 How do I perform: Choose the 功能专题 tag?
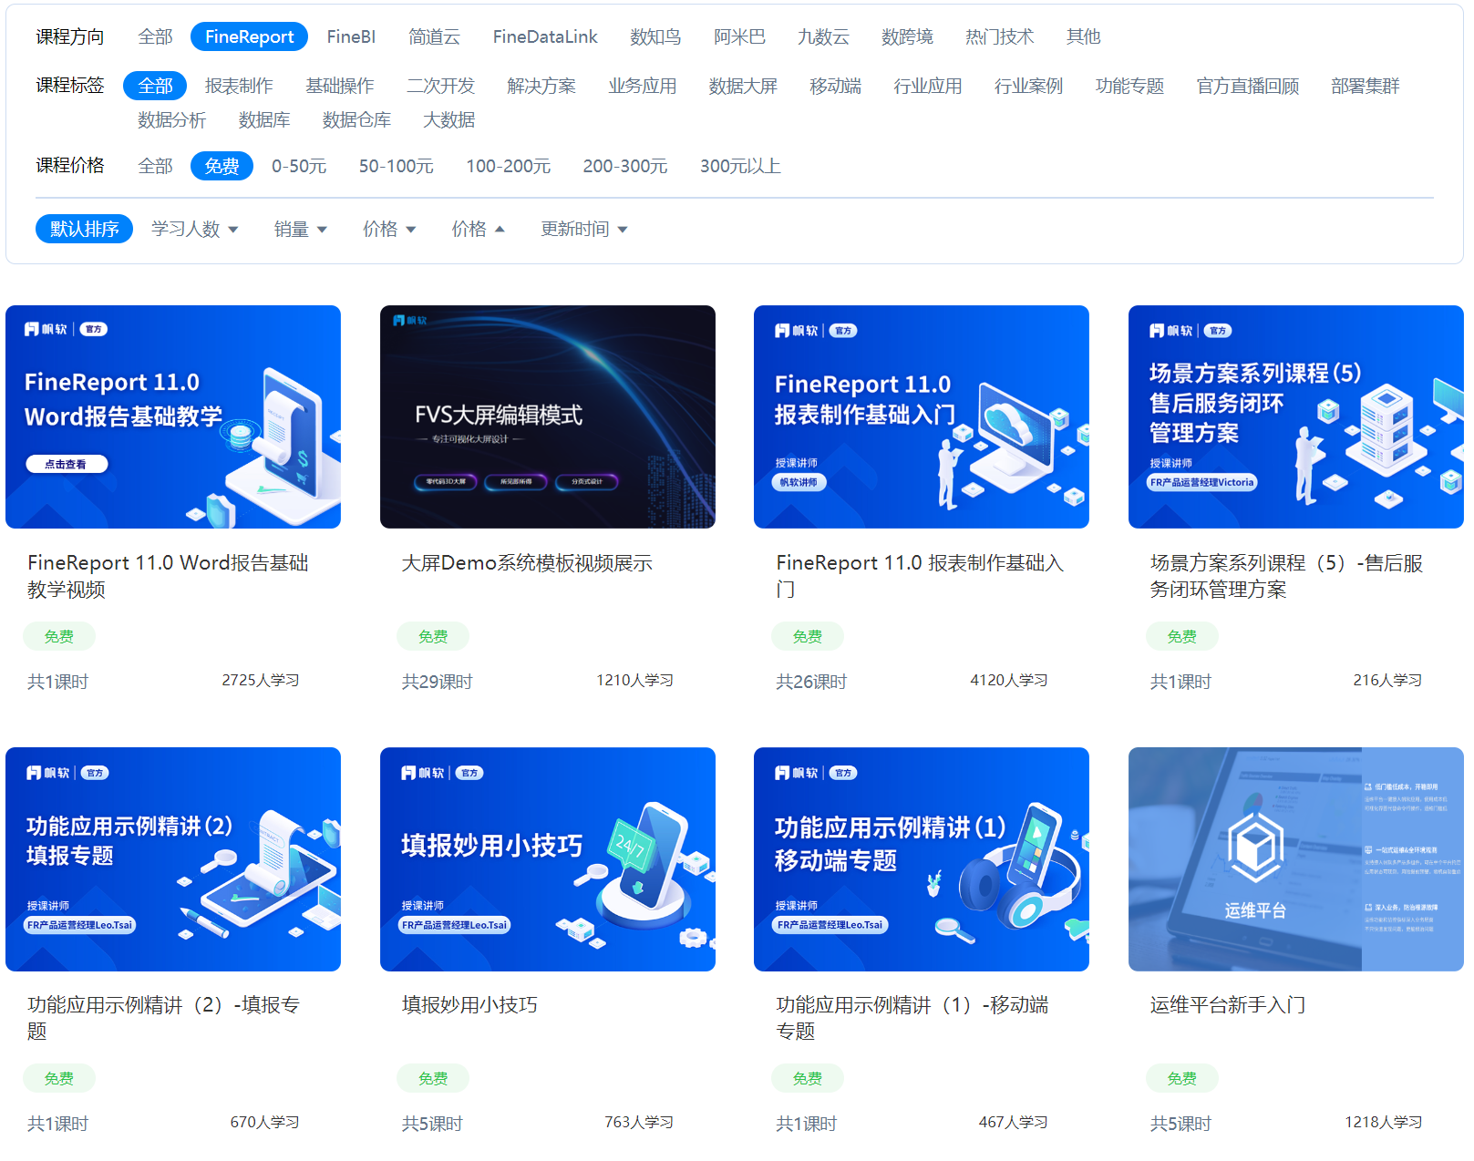[x=1129, y=86]
